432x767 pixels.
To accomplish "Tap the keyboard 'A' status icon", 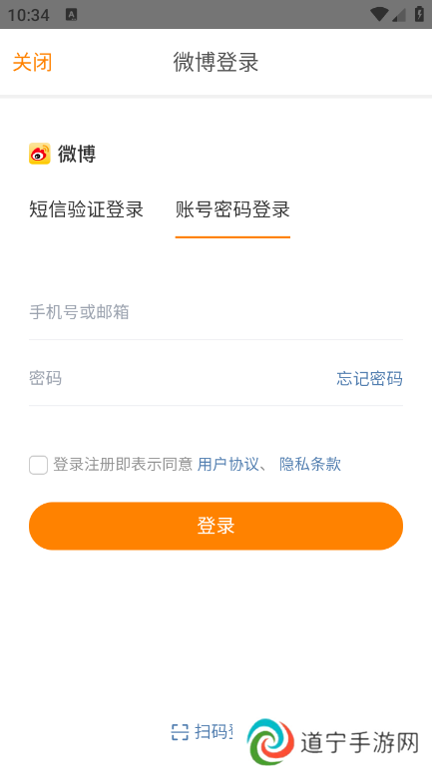I will point(72,15).
